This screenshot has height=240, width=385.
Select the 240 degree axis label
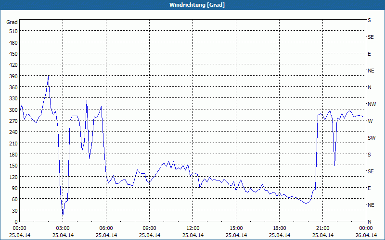pos(13,132)
